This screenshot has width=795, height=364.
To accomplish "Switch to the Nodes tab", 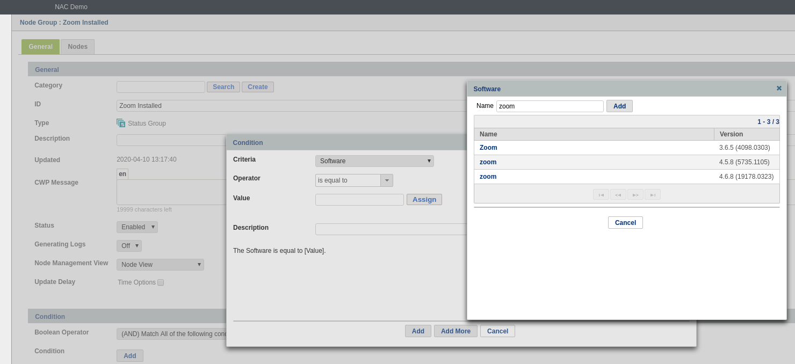I will click(x=77, y=47).
